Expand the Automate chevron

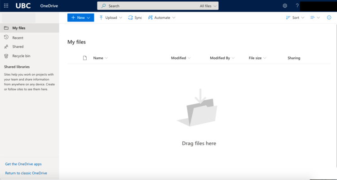pos(173,18)
